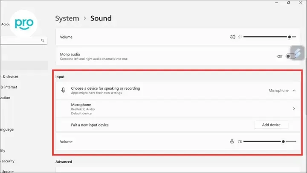
Task: Mute output using the speaker volume icon
Action: tap(232, 37)
